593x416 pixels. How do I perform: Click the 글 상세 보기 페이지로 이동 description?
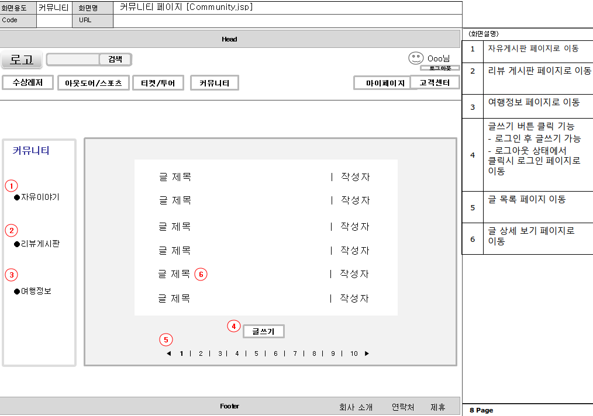tap(531, 236)
